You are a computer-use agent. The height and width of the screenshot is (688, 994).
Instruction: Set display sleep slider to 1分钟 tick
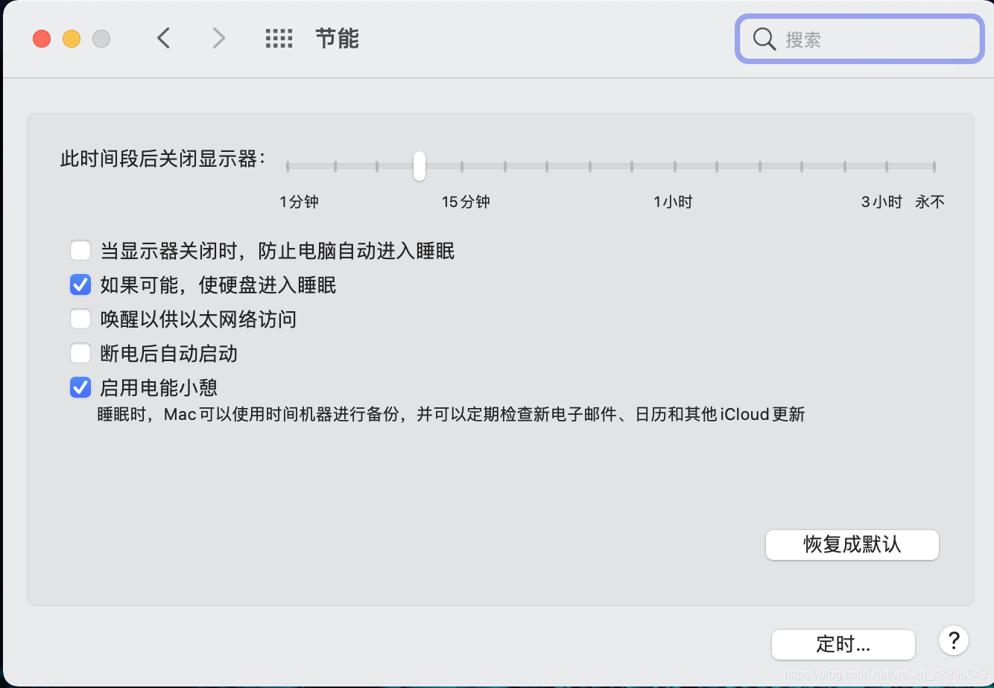point(288,167)
